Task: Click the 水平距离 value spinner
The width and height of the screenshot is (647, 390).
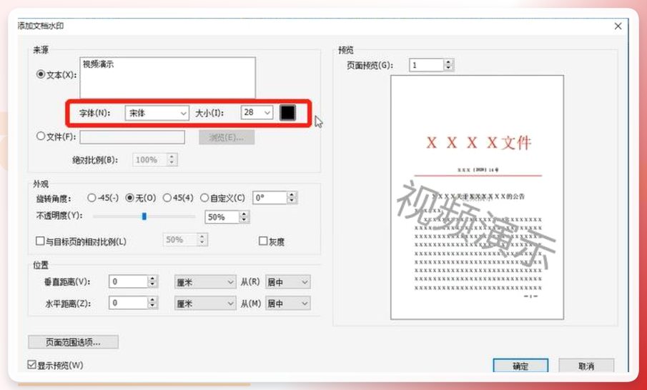Action: [153, 303]
